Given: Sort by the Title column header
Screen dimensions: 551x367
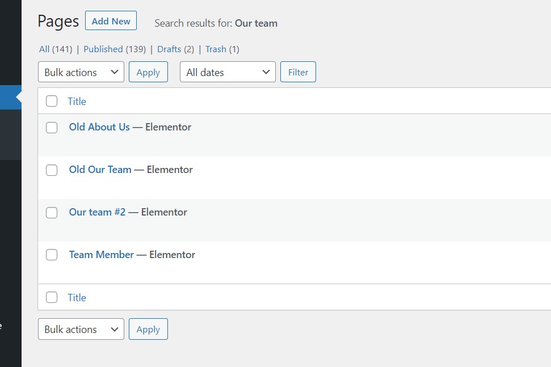Looking at the screenshot, I should [x=77, y=102].
